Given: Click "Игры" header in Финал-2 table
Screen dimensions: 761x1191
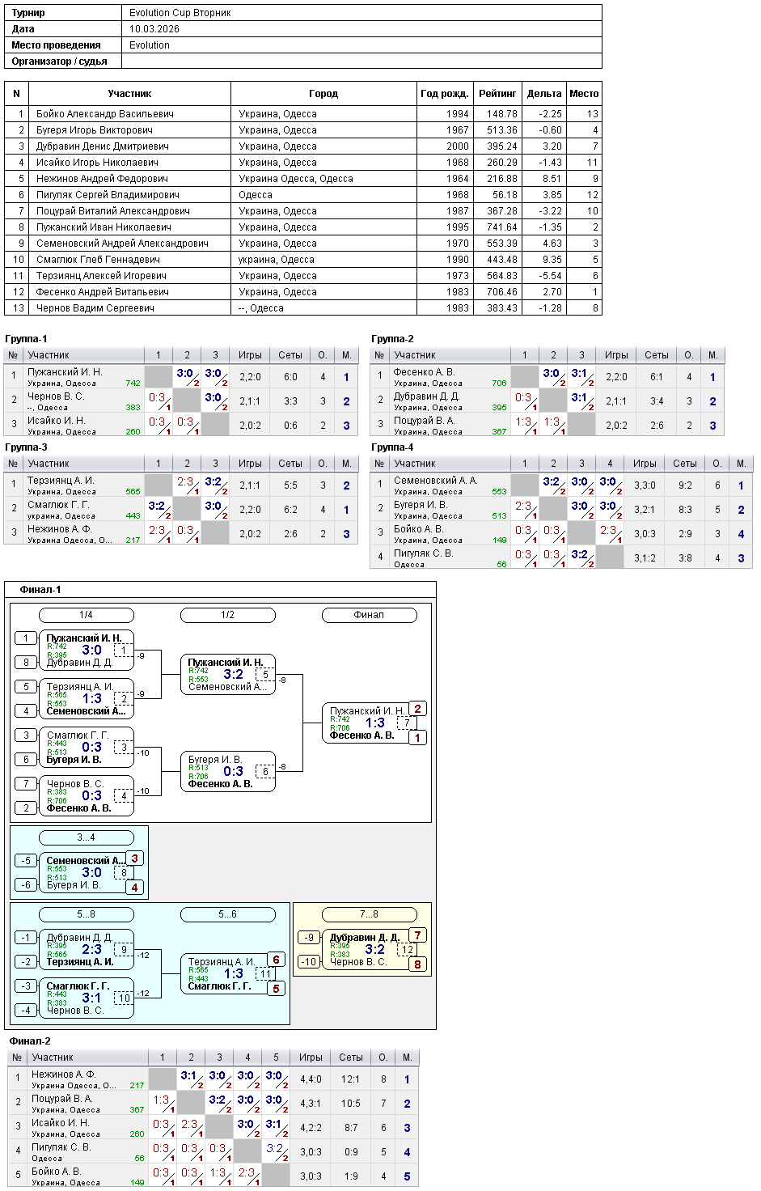Looking at the screenshot, I should (x=311, y=1057).
